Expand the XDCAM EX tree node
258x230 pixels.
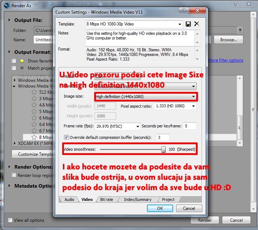pos(15,143)
